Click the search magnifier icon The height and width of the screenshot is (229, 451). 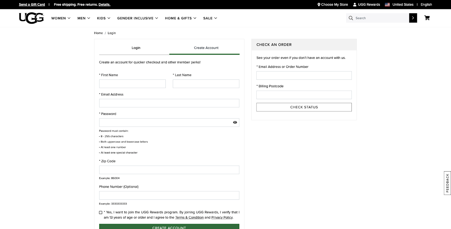click(351, 18)
